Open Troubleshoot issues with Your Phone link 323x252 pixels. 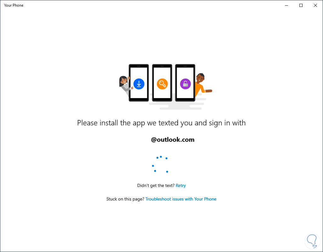[x=181, y=199]
